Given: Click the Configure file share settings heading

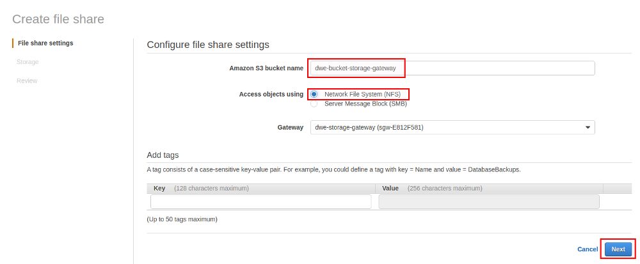Looking at the screenshot, I should pos(208,45).
